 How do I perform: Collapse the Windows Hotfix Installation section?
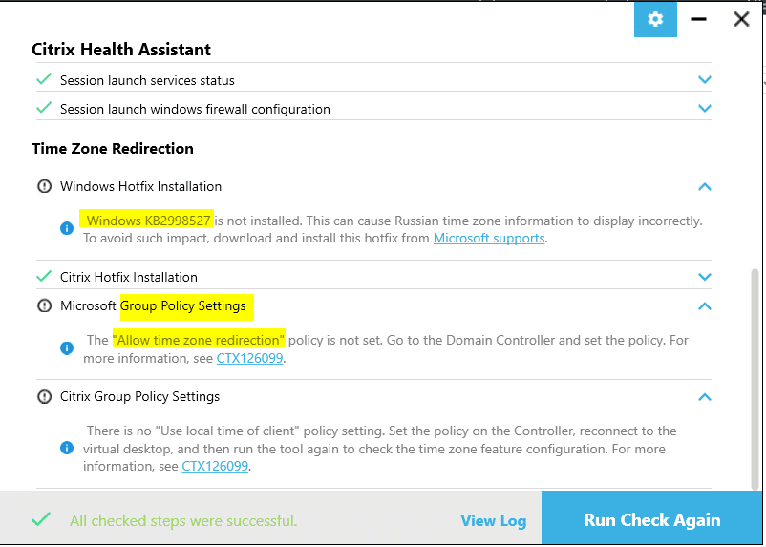pos(705,187)
